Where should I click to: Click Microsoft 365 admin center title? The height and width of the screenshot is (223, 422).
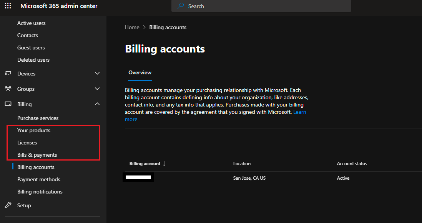[x=59, y=6]
